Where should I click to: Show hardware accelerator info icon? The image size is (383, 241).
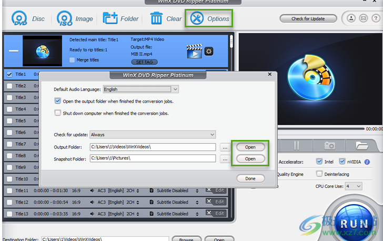[x=367, y=162]
